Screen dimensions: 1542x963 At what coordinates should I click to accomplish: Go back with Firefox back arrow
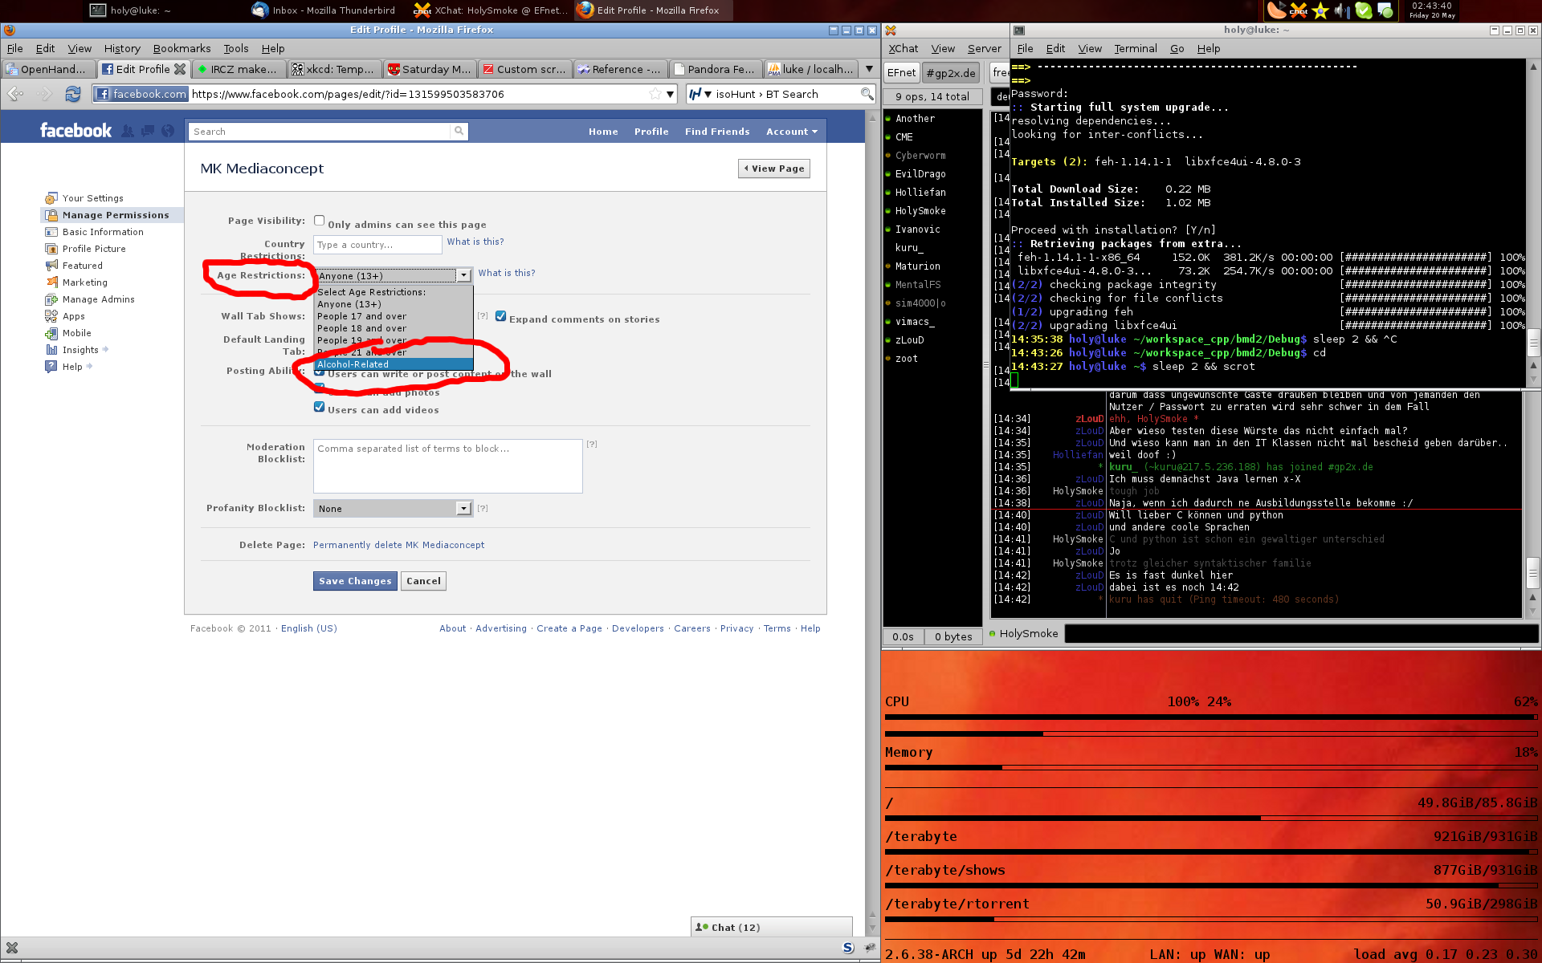[15, 94]
